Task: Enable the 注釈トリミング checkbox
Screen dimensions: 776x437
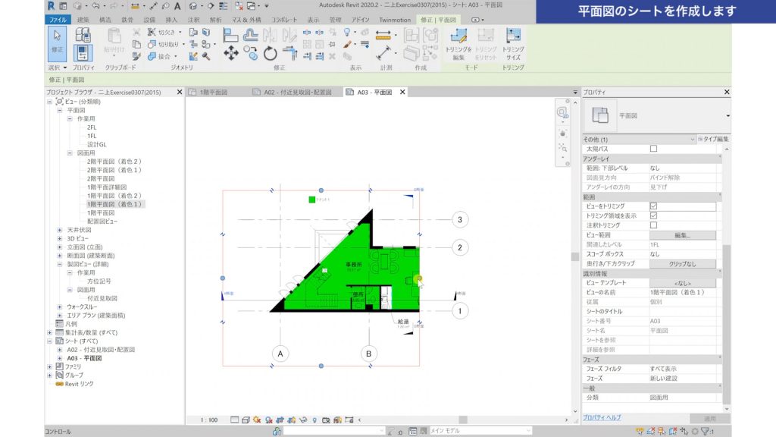Action: tap(653, 224)
